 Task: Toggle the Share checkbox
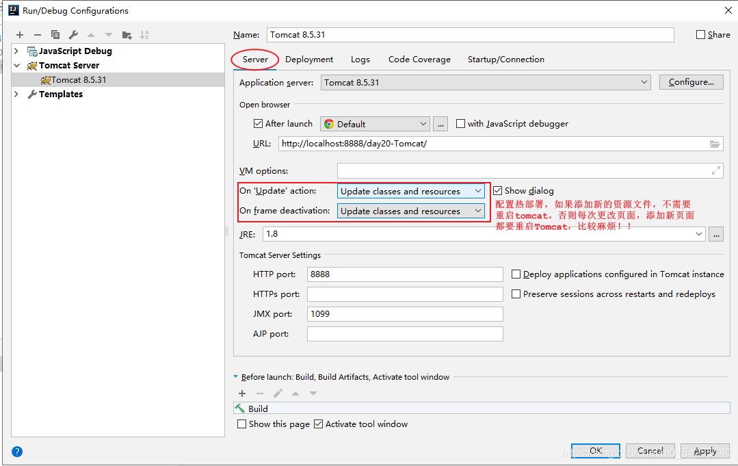701,35
